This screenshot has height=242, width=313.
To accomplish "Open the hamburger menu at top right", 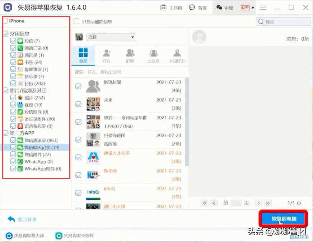I will coord(263,7).
